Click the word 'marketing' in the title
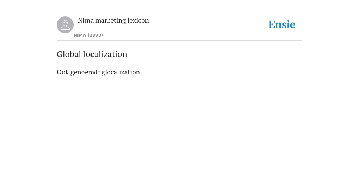This screenshot has height=179, width=359. tap(110, 21)
